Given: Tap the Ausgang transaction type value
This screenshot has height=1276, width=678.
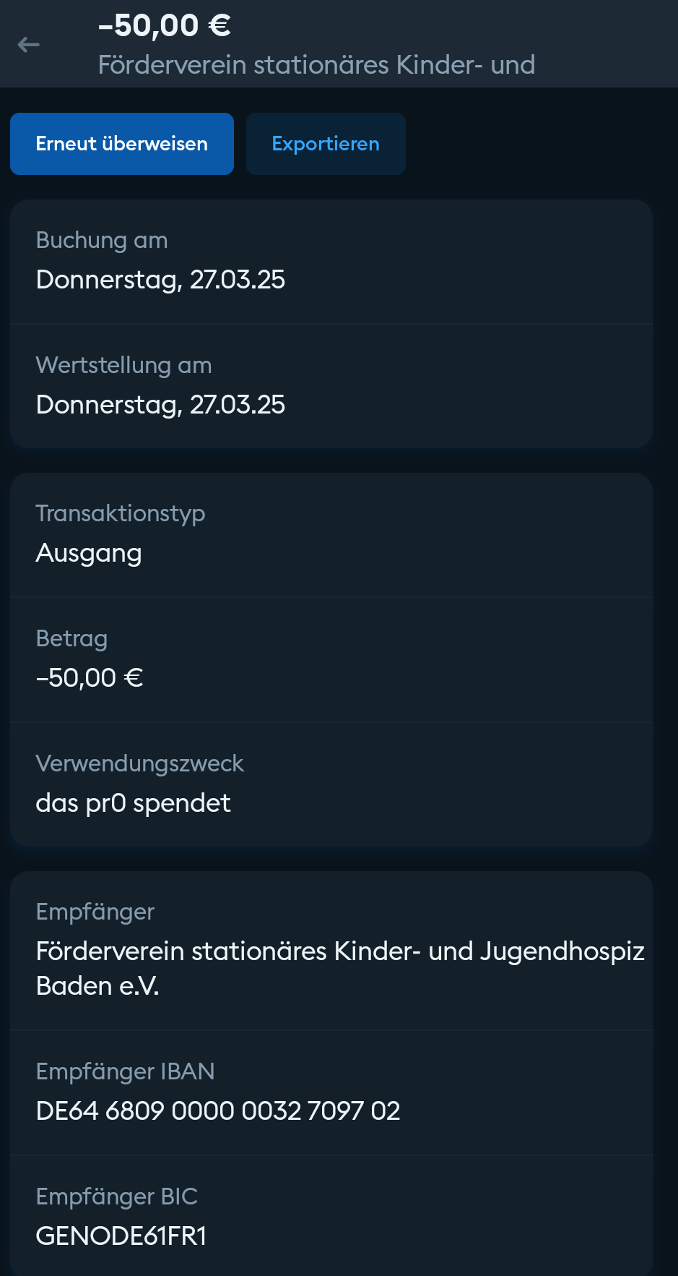Looking at the screenshot, I should pos(89,553).
